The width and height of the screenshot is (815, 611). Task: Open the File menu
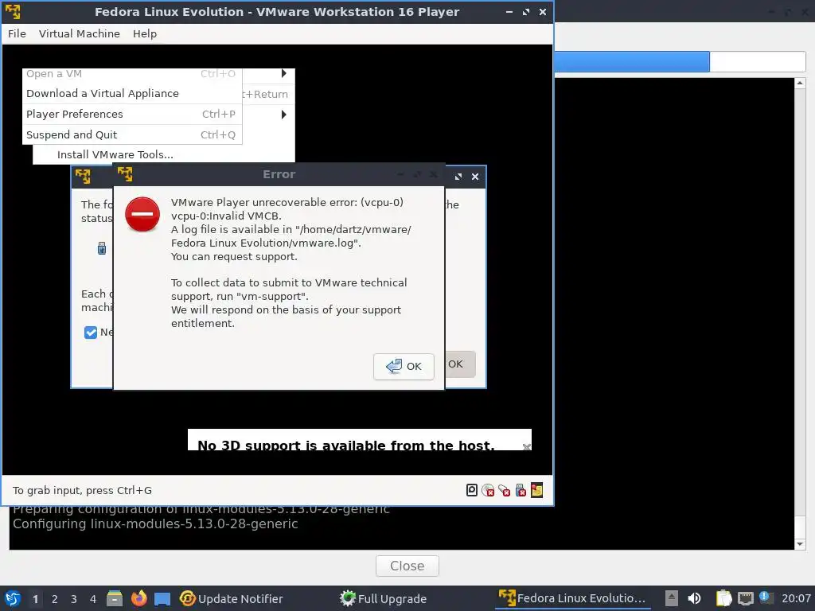[17, 33]
